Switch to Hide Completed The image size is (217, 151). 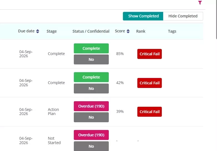click(x=183, y=16)
